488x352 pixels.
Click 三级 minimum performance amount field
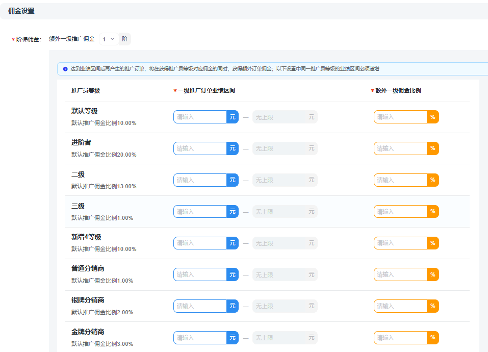coord(200,211)
